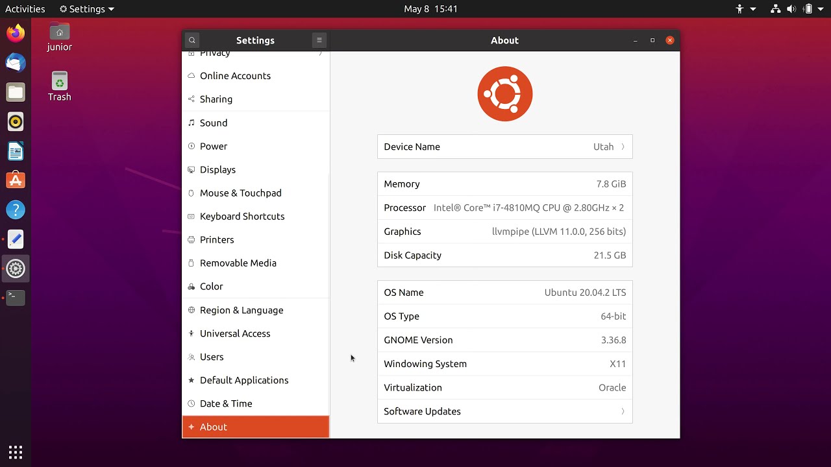Click the GNOME Version 3.36.8 value
Image resolution: width=831 pixels, height=467 pixels.
click(x=614, y=340)
